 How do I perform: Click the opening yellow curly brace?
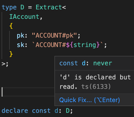11,26
